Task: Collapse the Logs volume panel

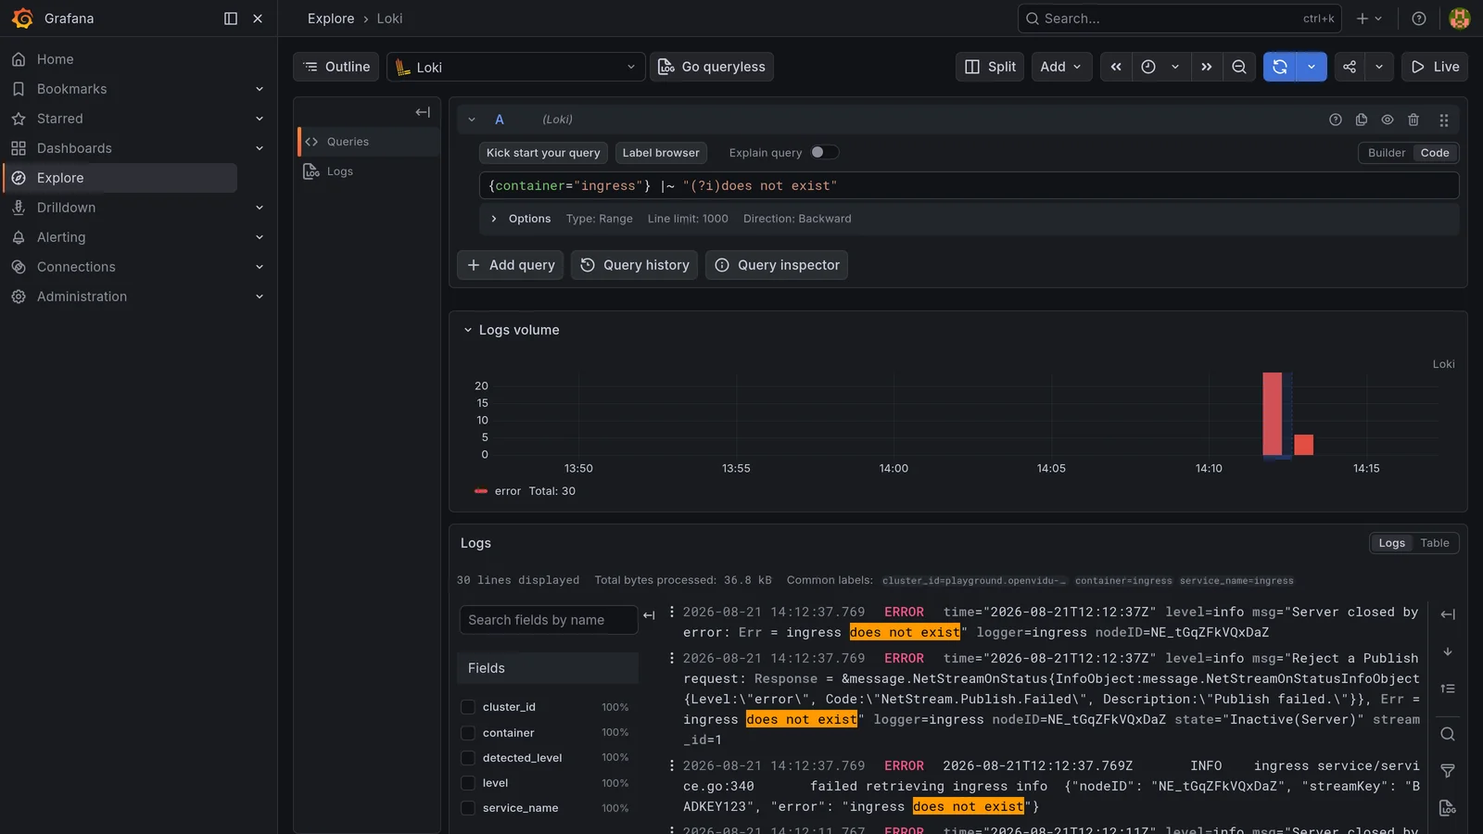Action: coord(468,330)
